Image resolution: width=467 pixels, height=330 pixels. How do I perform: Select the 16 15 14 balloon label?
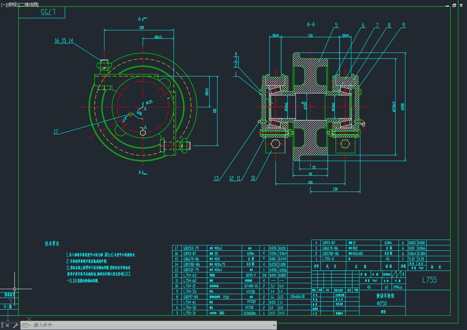coord(64,41)
